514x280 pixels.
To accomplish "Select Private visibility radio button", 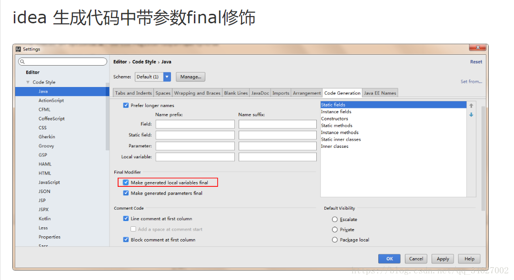I will click(335, 230).
